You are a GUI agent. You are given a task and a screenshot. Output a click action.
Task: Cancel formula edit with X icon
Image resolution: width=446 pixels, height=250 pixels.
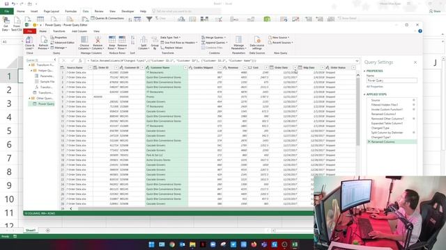pos(63,61)
